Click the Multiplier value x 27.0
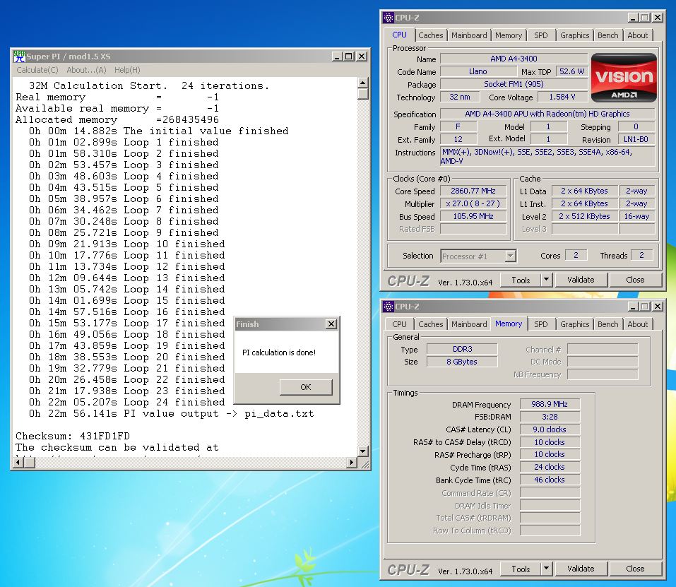676x587 pixels. [473, 203]
